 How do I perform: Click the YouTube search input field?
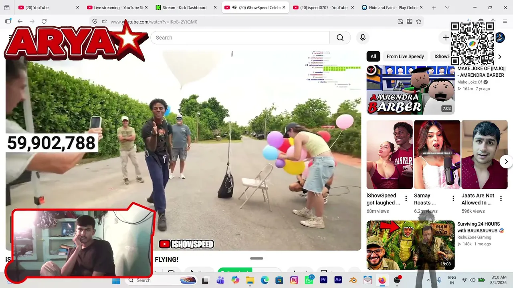click(x=240, y=38)
